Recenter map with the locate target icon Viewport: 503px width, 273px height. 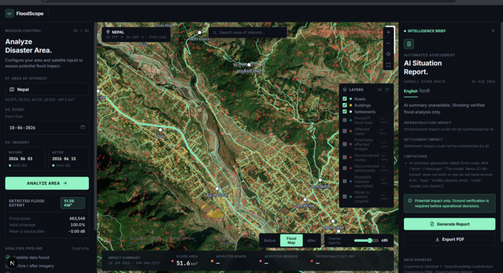(388, 54)
